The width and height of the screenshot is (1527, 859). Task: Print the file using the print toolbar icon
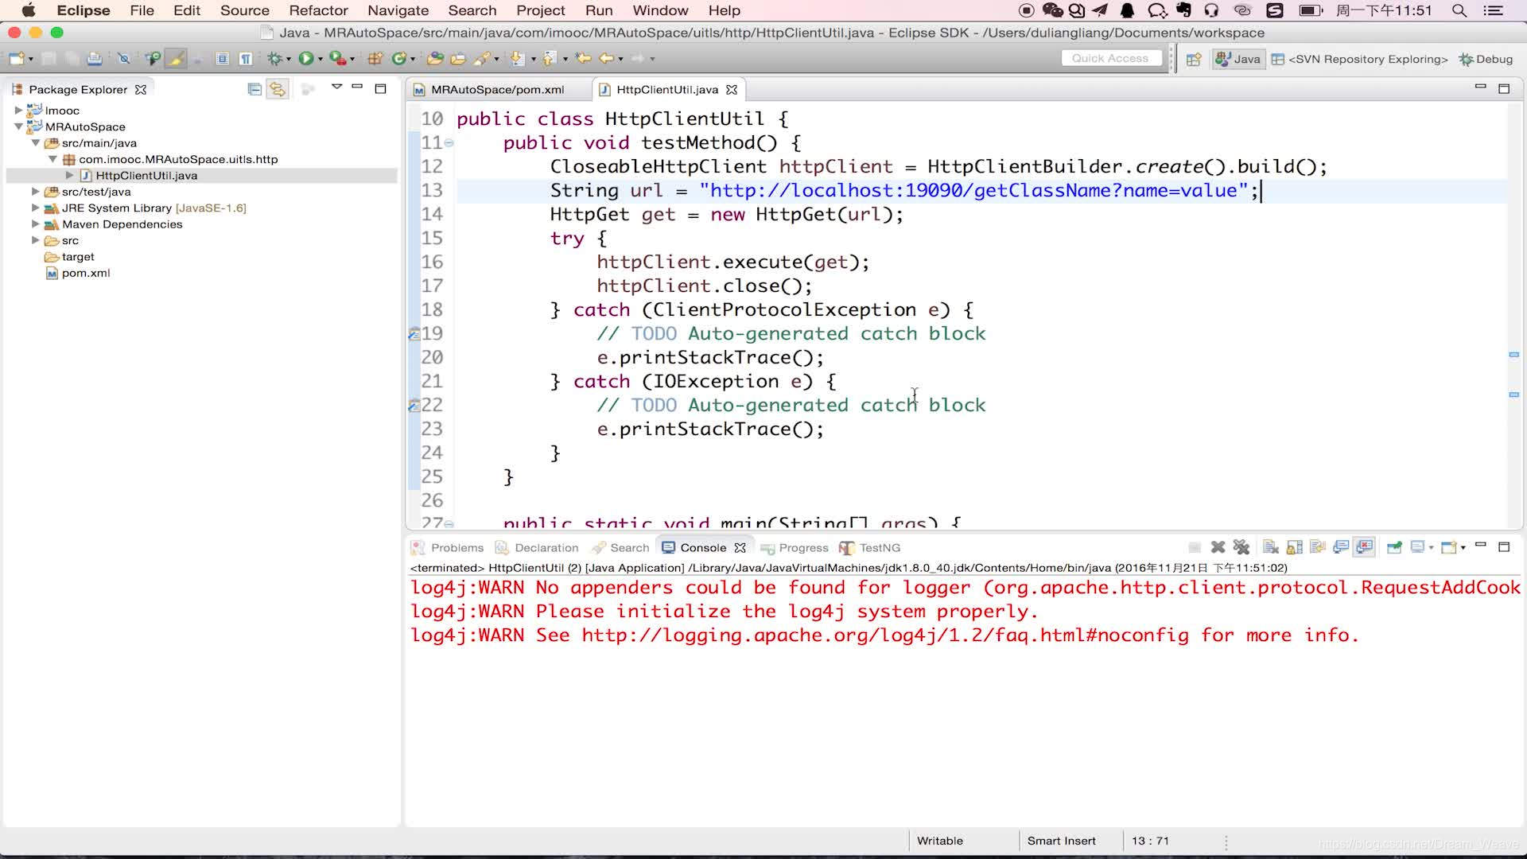(94, 58)
